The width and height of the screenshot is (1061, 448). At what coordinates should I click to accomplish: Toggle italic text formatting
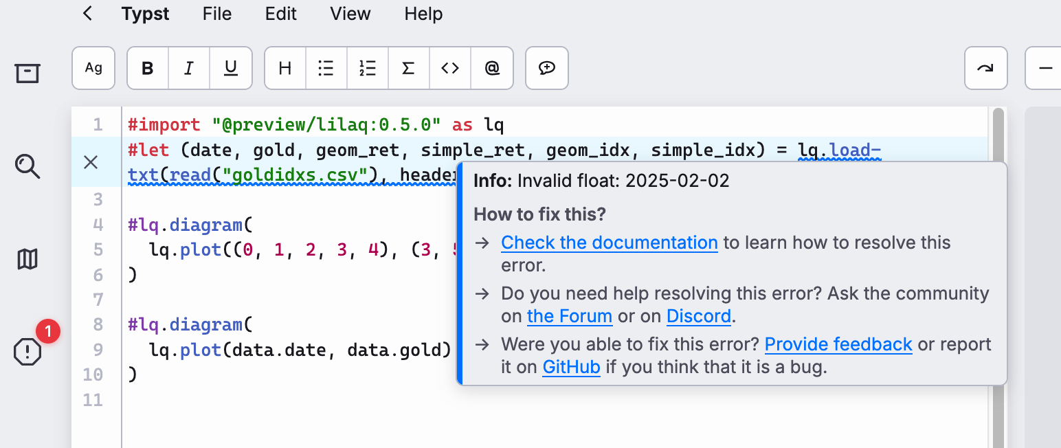coord(189,68)
